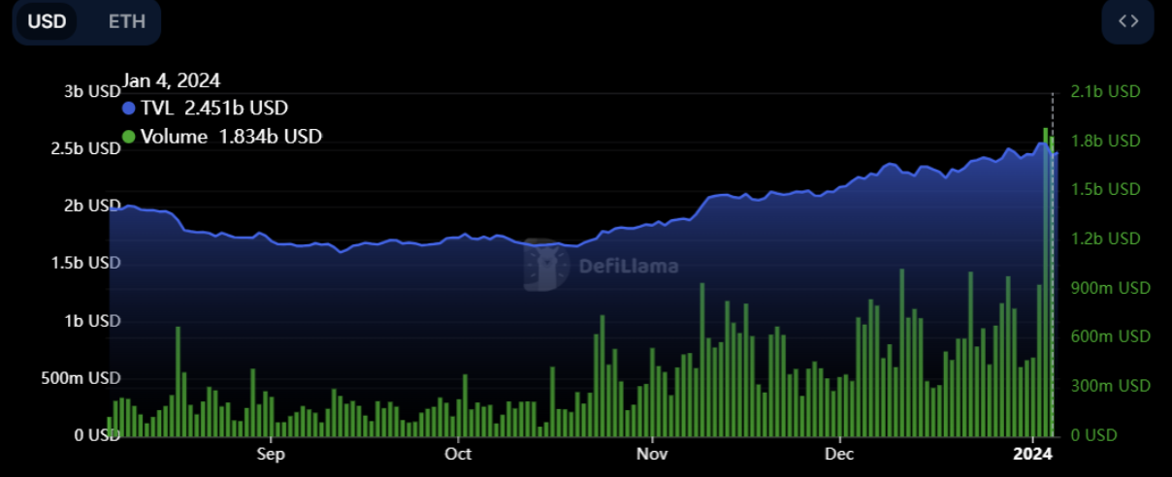Click the 900m USD right axis label
The width and height of the screenshot is (1172, 477).
[x=1110, y=288]
